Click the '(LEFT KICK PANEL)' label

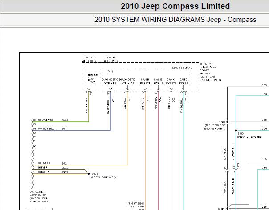pos(103,177)
